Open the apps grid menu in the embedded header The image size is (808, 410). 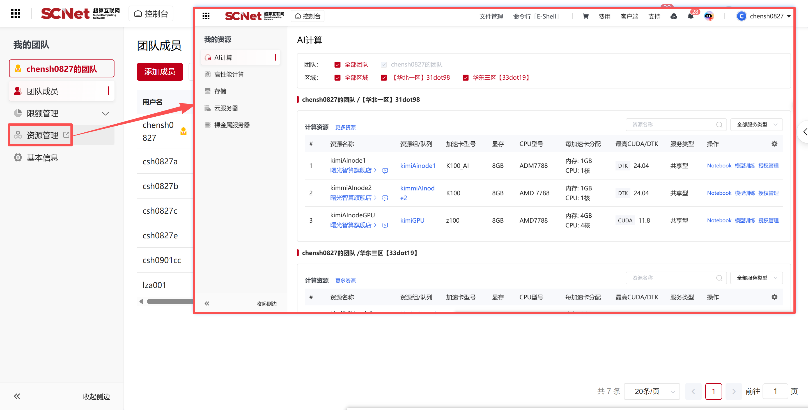pyautogui.click(x=206, y=16)
